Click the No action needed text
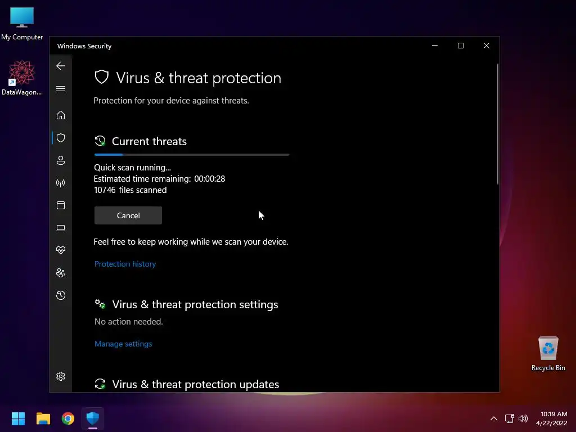 click(x=129, y=322)
